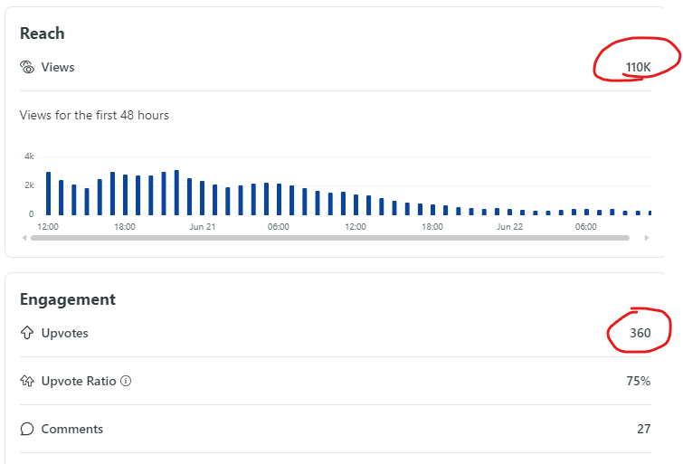Open the Upvote Ratio info icon

pos(126,381)
